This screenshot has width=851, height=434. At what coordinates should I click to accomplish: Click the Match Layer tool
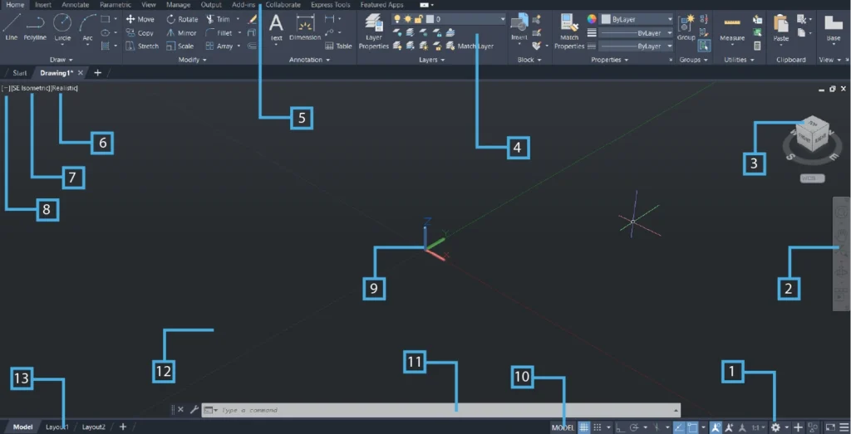point(470,46)
